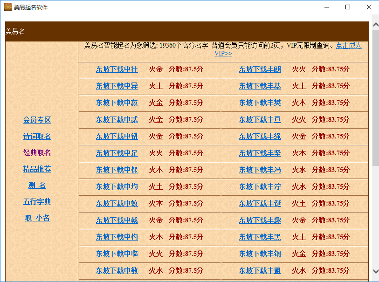Select the name 东坡下载丰基
This screenshot has width=379, height=282.
point(260,86)
